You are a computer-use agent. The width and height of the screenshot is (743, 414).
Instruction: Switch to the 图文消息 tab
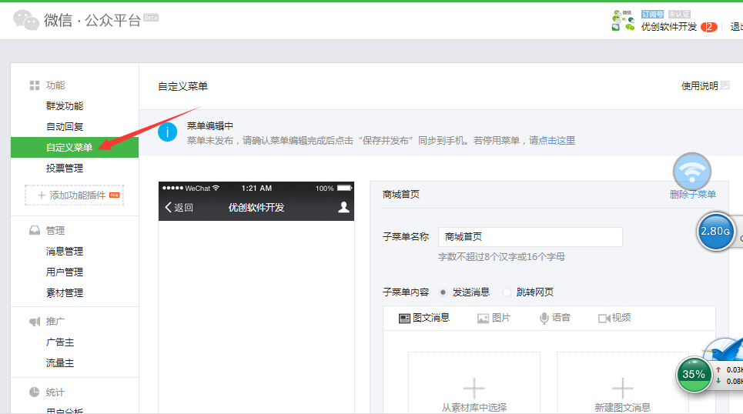coord(424,318)
